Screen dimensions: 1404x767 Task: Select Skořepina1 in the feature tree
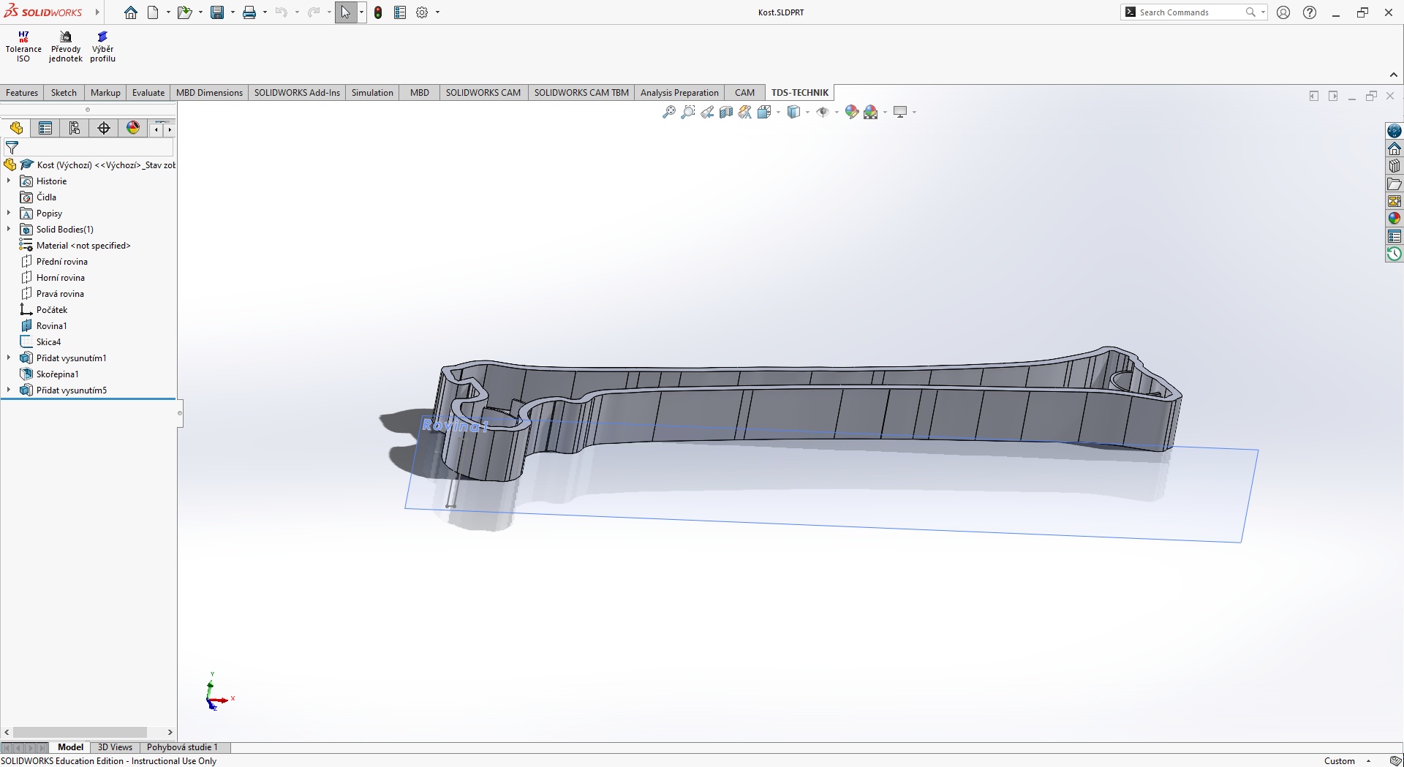point(57,374)
